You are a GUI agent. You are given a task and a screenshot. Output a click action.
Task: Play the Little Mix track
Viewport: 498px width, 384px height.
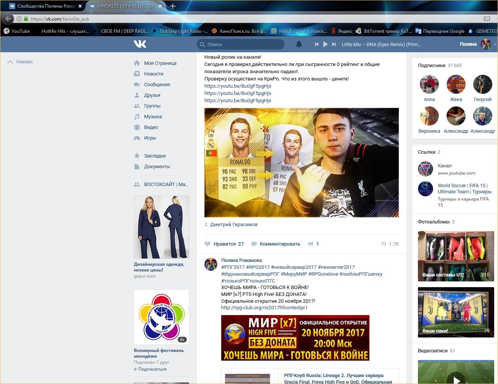pos(325,44)
